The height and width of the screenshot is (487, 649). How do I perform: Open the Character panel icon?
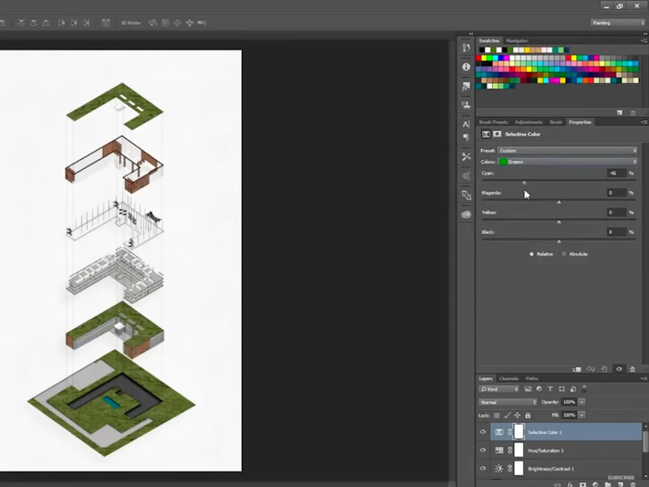(466, 124)
